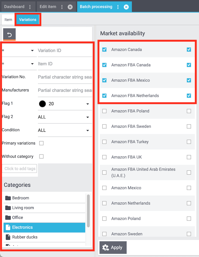Click the Living room folder icon

pyautogui.click(x=8, y=208)
